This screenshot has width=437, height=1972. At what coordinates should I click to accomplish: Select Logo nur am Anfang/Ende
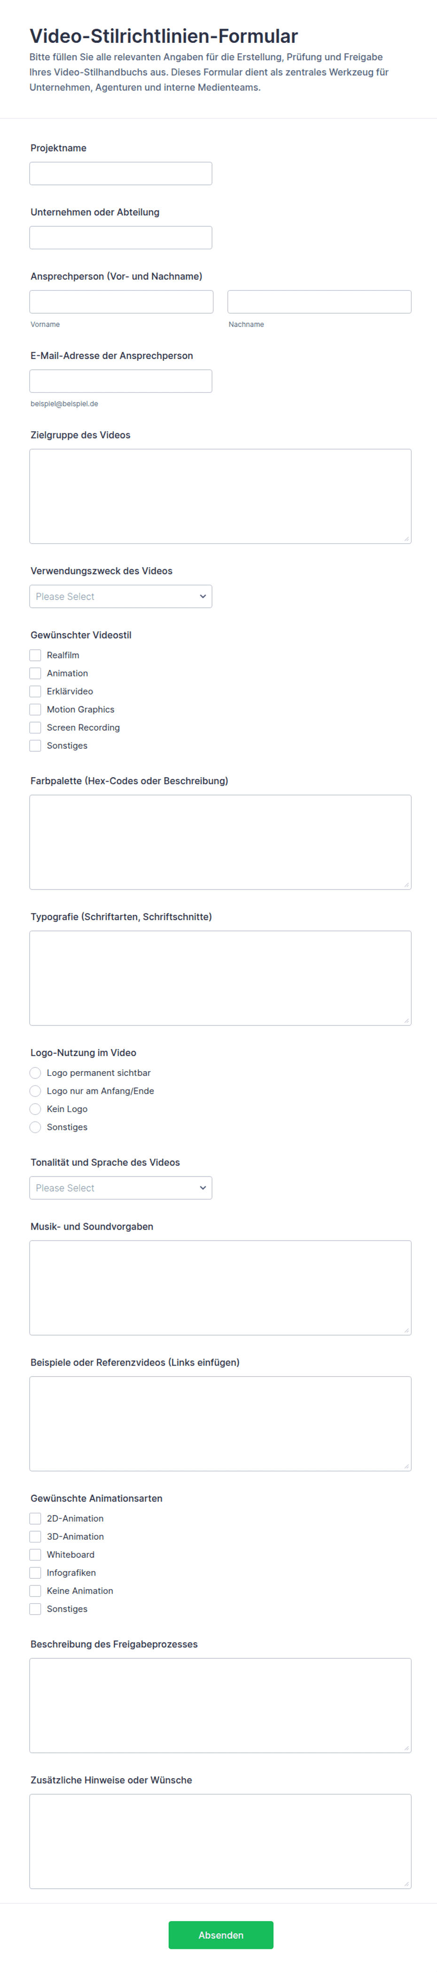coord(35,1091)
